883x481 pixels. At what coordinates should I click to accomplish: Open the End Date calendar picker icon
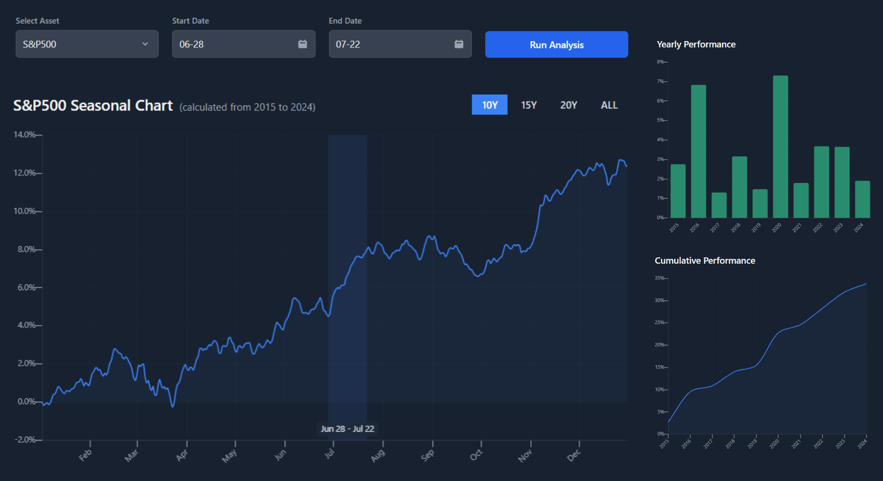pyautogui.click(x=459, y=44)
